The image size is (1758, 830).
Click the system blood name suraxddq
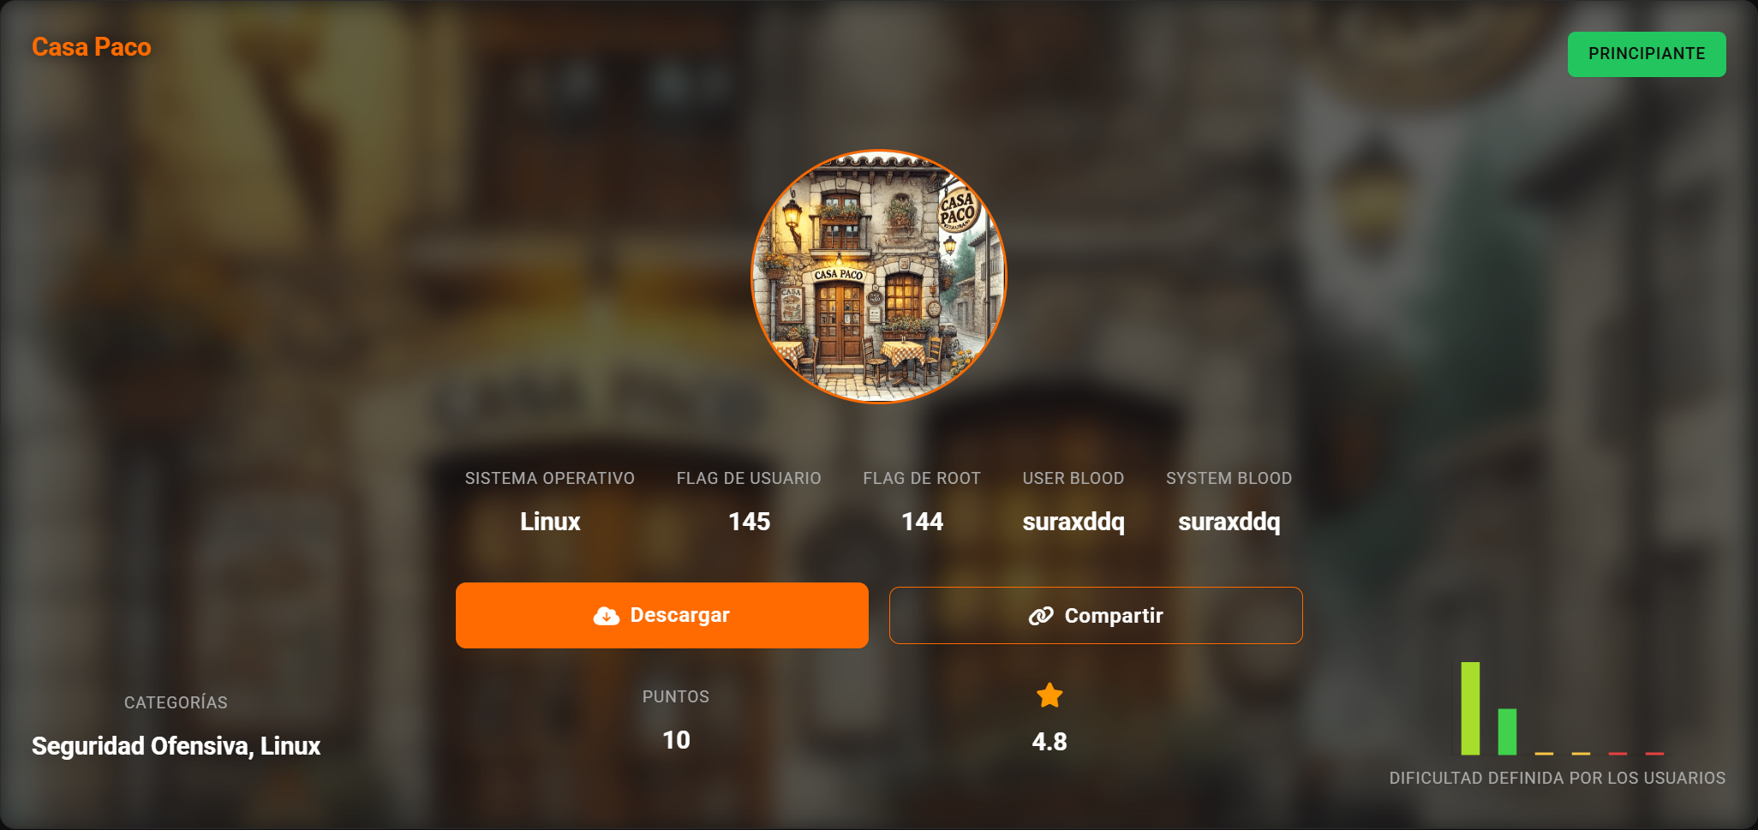click(x=1229, y=522)
